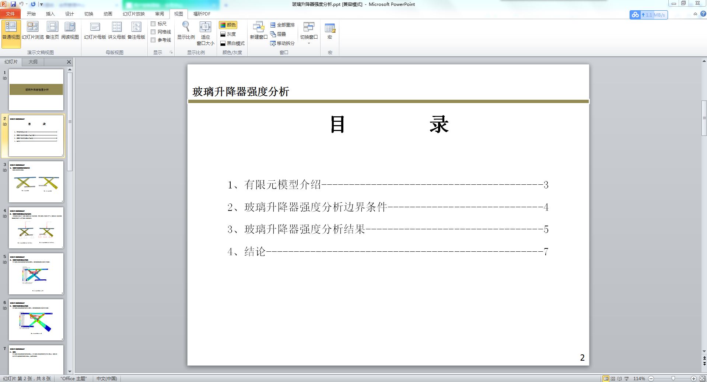The height and width of the screenshot is (382, 707).
Task: Open the Macros (宏) button
Action: [330, 31]
